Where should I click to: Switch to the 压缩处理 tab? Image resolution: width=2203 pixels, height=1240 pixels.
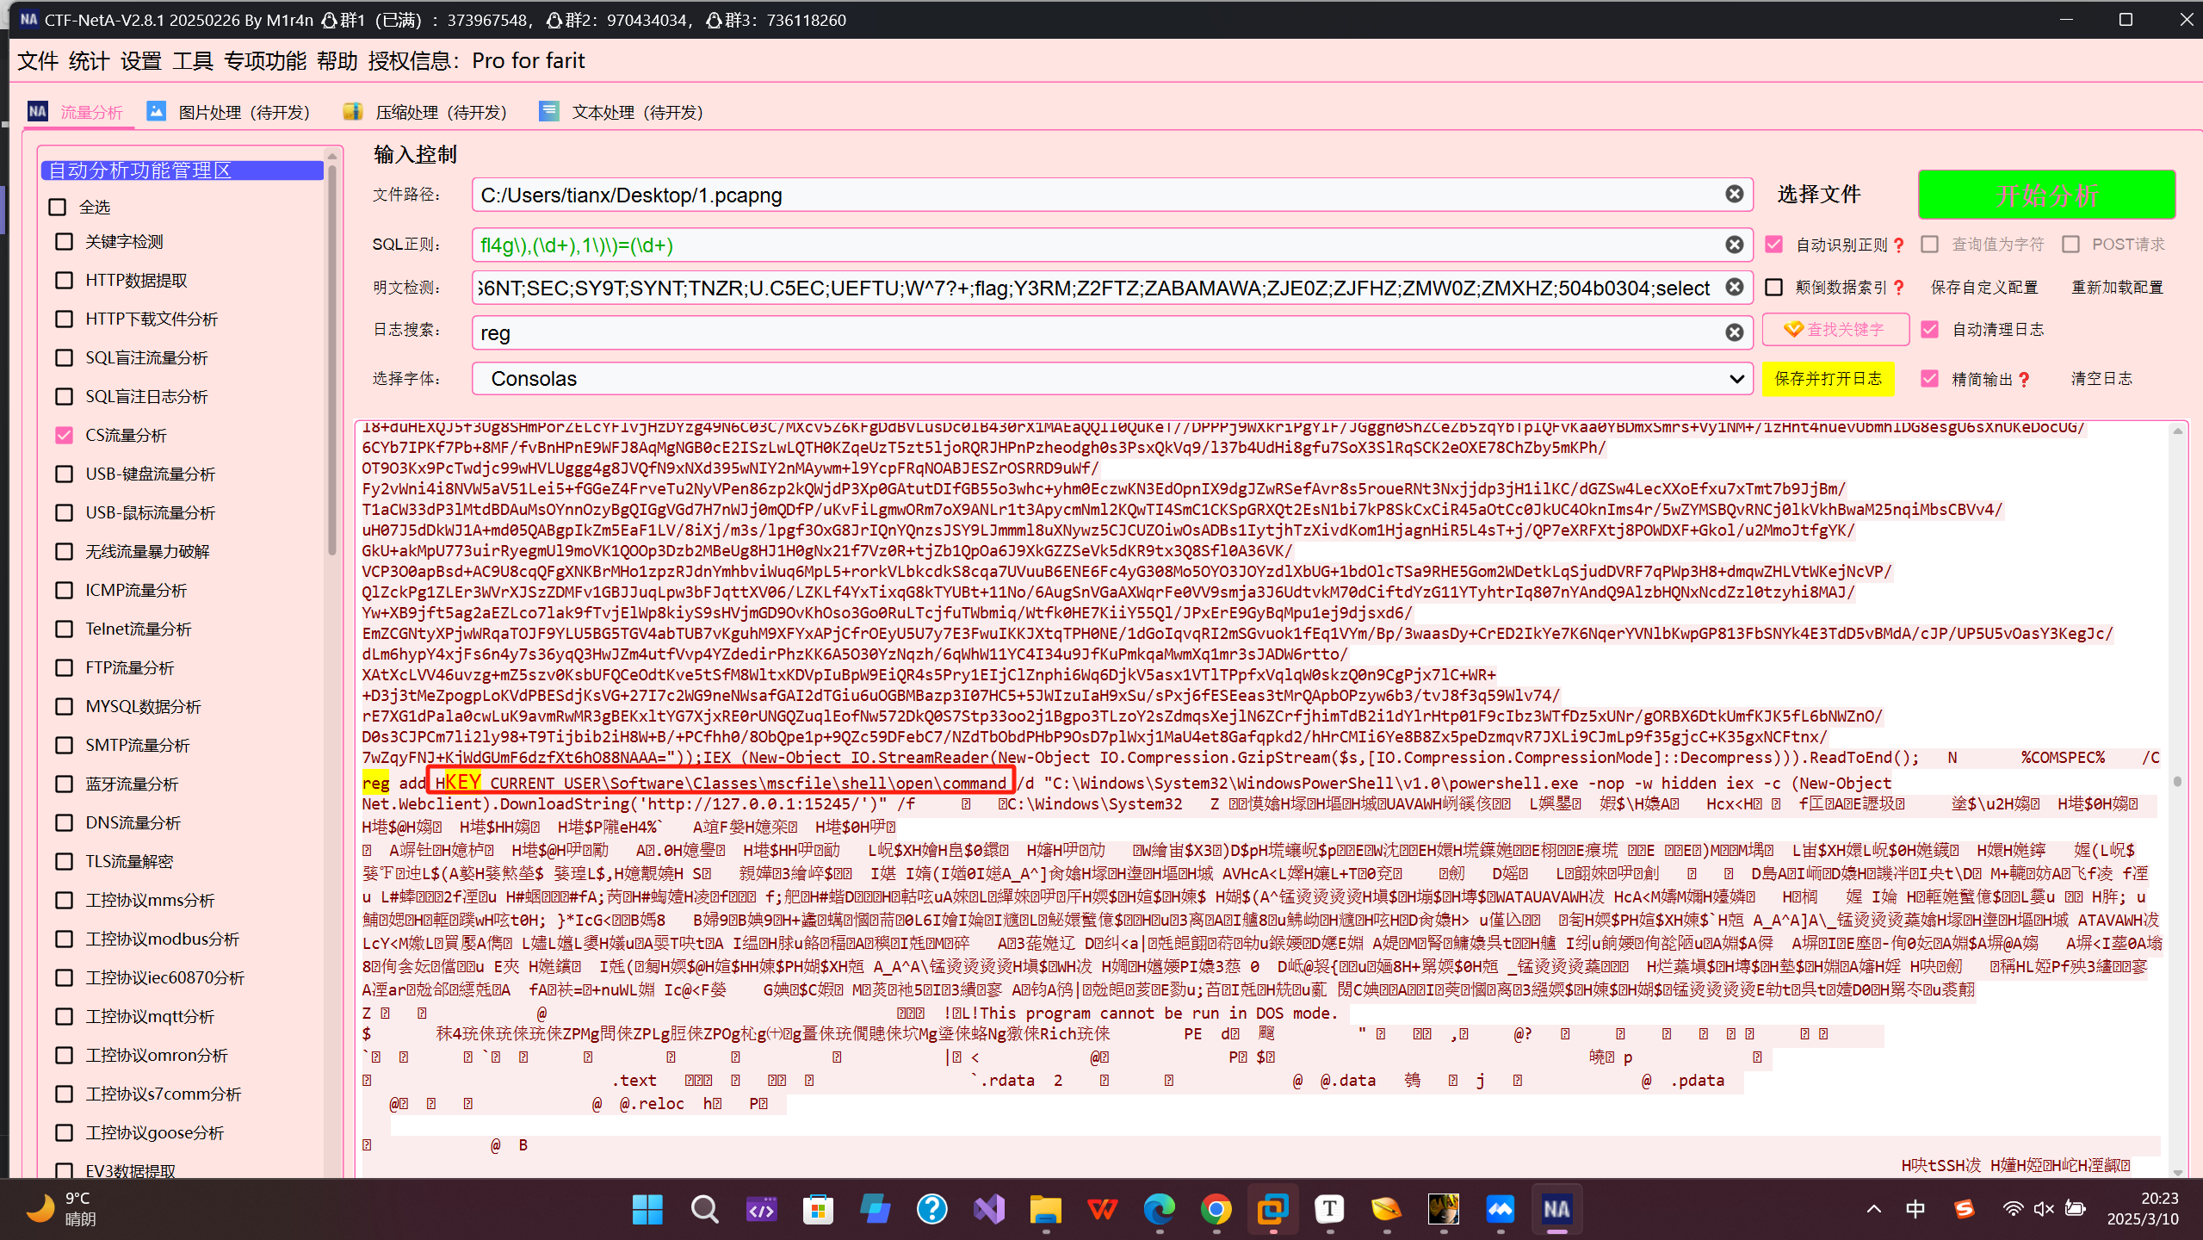click(440, 113)
